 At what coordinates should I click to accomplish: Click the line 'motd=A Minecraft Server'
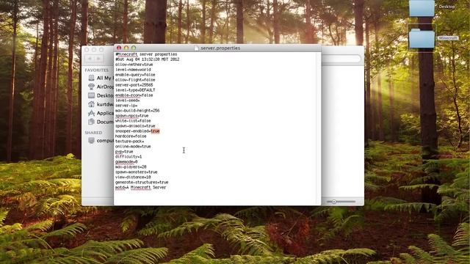140,188
